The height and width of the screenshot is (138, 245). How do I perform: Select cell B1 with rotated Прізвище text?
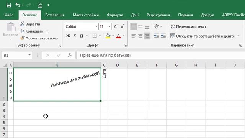[x=57, y=84]
